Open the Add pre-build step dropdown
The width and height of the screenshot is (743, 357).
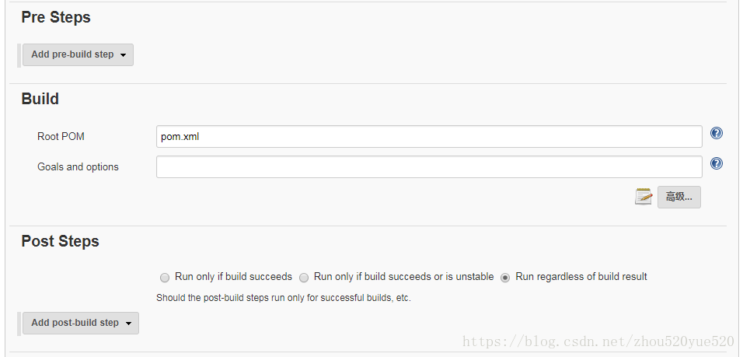pyautogui.click(x=78, y=55)
